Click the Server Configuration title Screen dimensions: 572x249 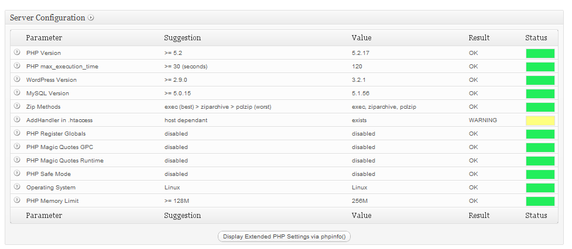pos(47,18)
